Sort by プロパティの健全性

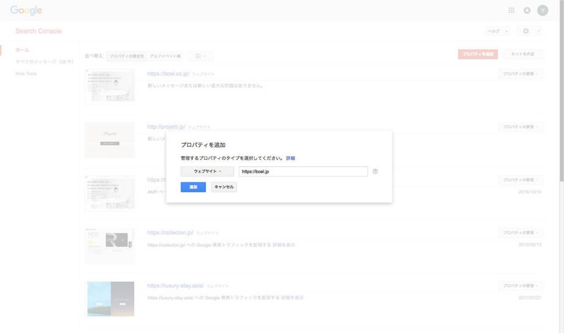[127, 56]
